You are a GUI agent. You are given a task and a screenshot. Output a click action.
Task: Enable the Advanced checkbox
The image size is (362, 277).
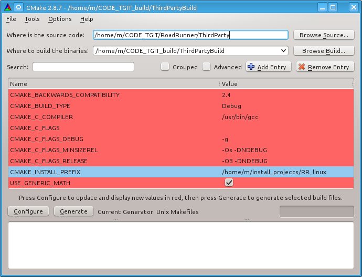[207, 67]
